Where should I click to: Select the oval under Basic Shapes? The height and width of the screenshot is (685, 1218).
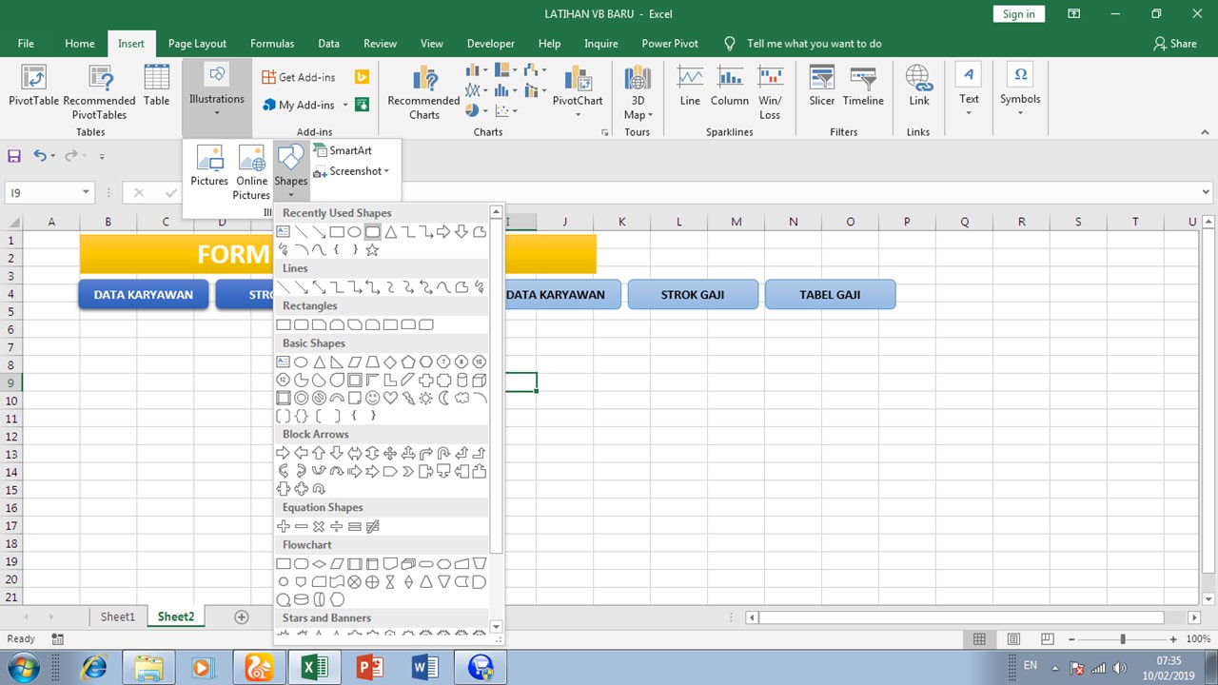click(x=301, y=362)
